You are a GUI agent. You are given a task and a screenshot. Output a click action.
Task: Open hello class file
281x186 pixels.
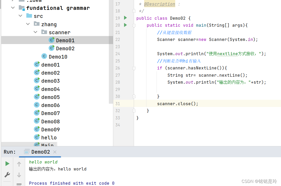49,138
